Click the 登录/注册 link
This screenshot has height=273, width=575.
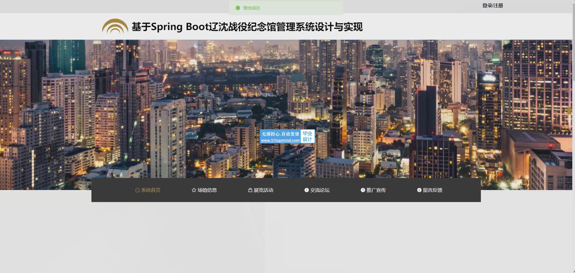(493, 5)
